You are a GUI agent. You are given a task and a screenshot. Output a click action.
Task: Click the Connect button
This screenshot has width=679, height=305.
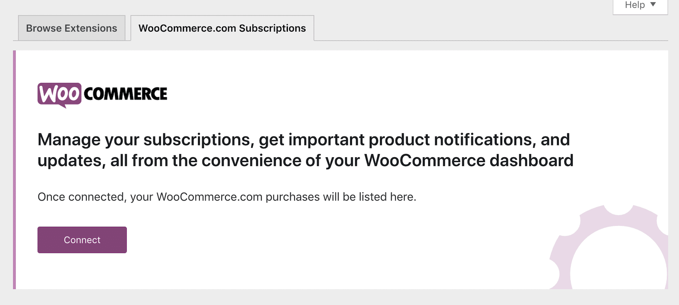(82, 239)
